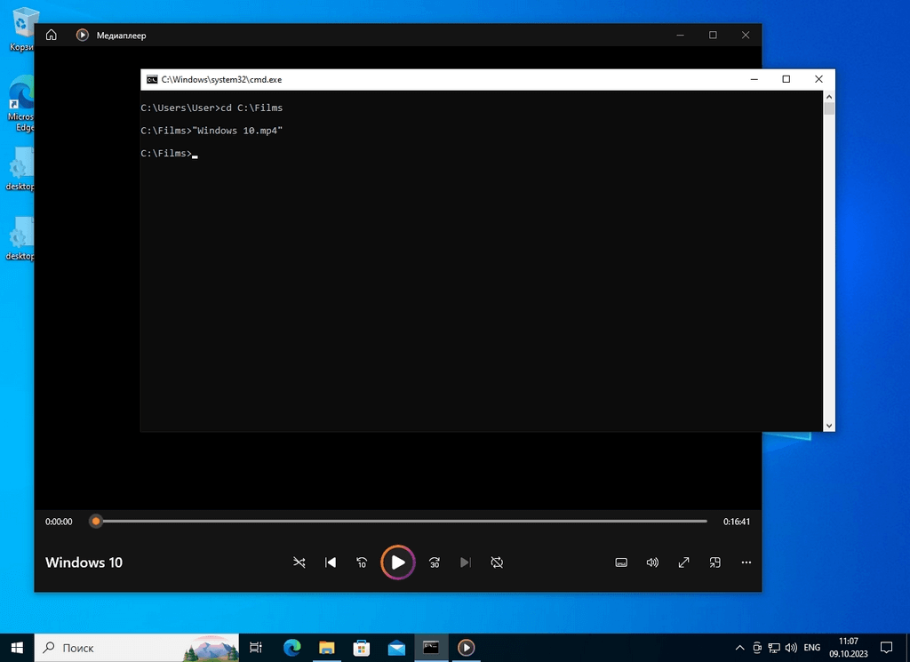Select the Recycle Bin desktop icon
The height and width of the screenshot is (662, 910).
pos(22,29)
